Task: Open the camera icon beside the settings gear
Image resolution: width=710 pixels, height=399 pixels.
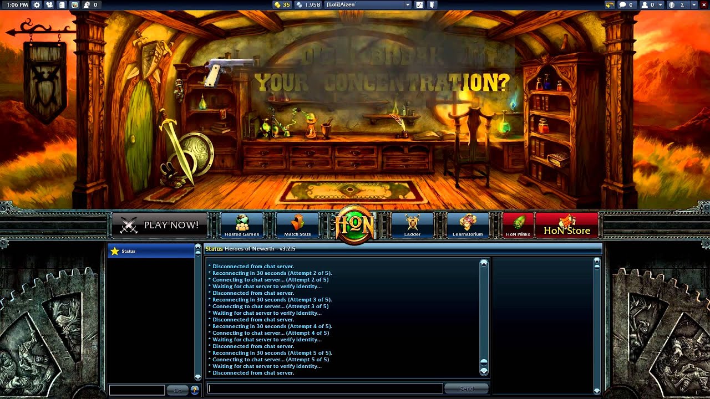Action: click(49, 4)
